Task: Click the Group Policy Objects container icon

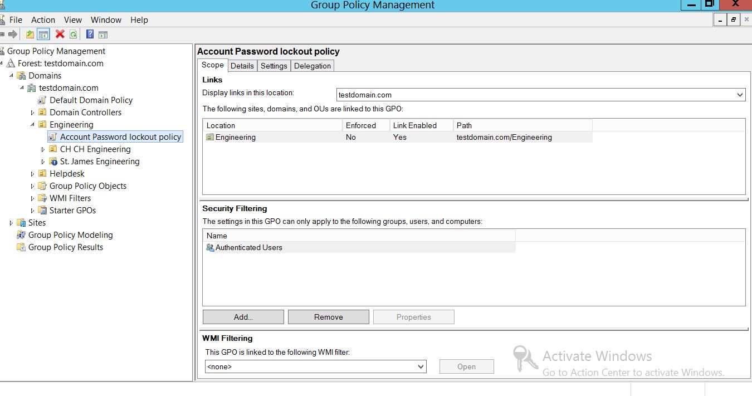Action: click(42, 186)
